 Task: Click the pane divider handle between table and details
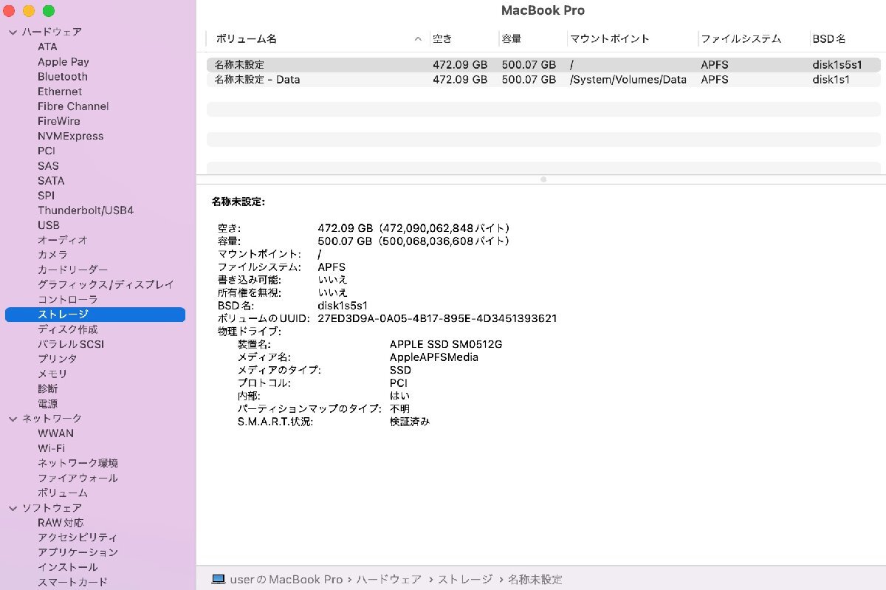pos(543,179)
